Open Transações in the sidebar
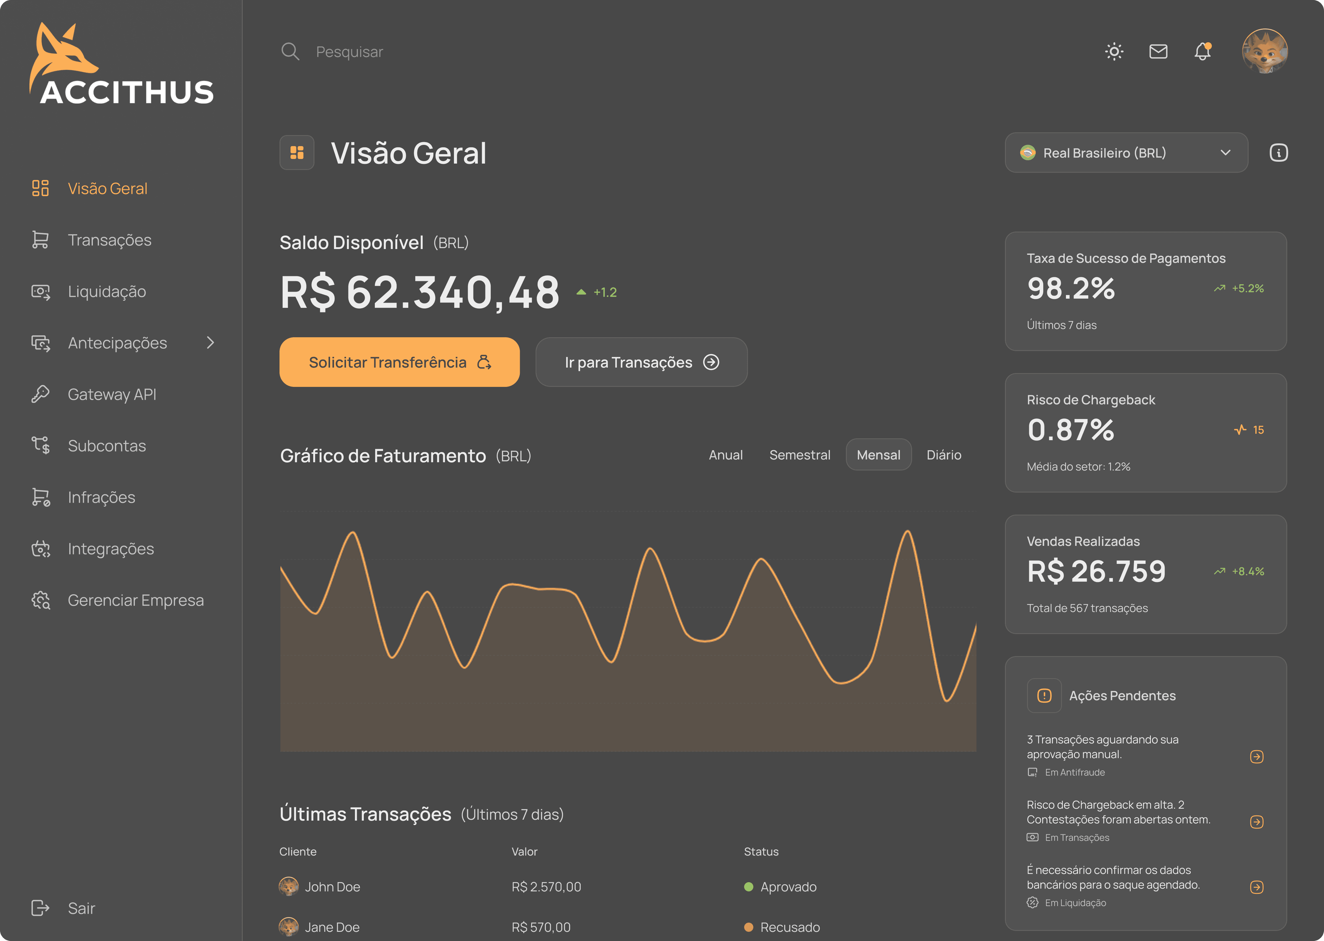1324x941 pixels. click(x=109, y=240)
